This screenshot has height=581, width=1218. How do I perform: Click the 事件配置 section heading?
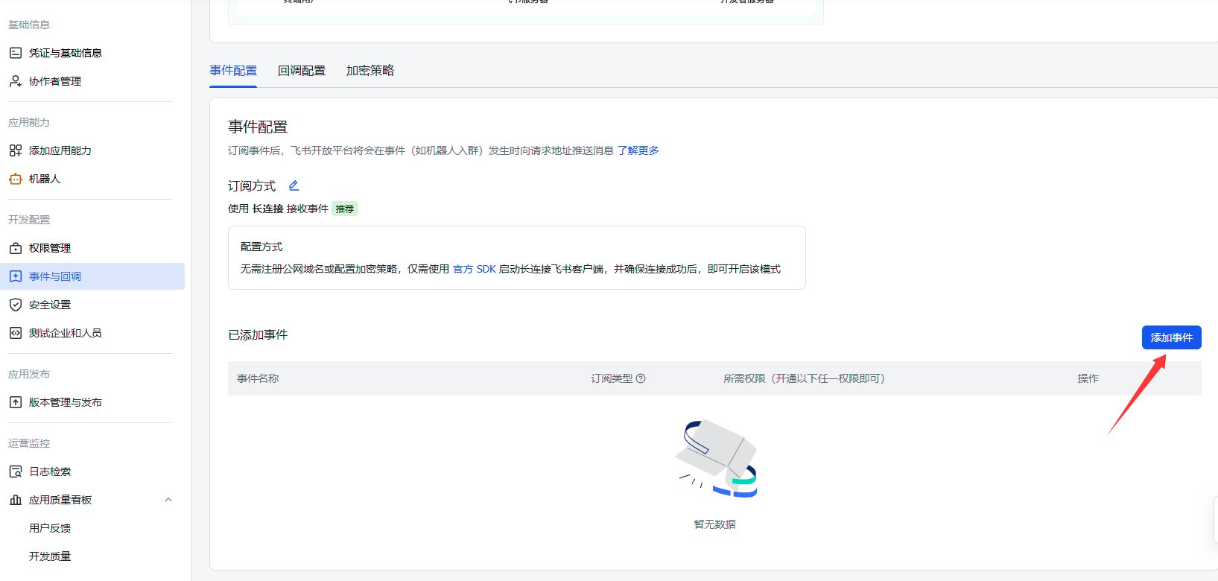pyautogui.click(x=258, y=127)
